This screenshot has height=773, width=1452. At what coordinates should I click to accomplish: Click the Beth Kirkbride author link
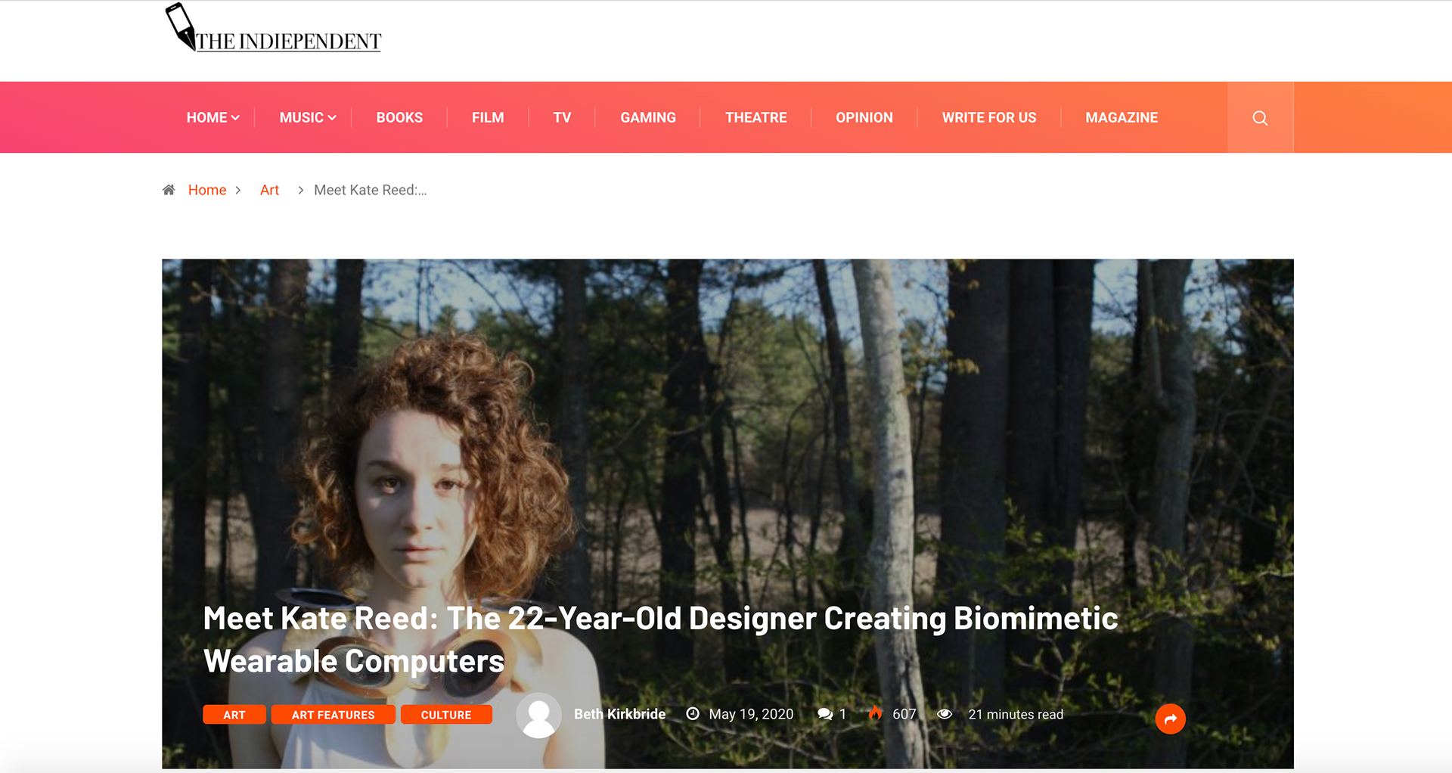coord(619,714)
